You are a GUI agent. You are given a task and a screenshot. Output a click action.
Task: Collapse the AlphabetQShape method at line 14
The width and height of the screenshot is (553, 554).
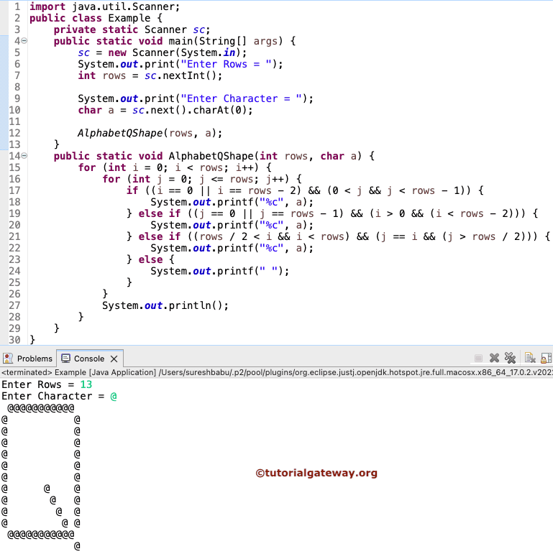click(24, 156)
